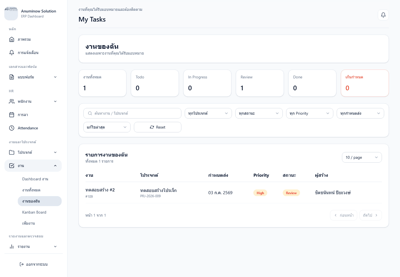Open the ทุกสถานะ status dropdown
The width and height of the screenshot is (400, 277).
[x=259, y=113]
